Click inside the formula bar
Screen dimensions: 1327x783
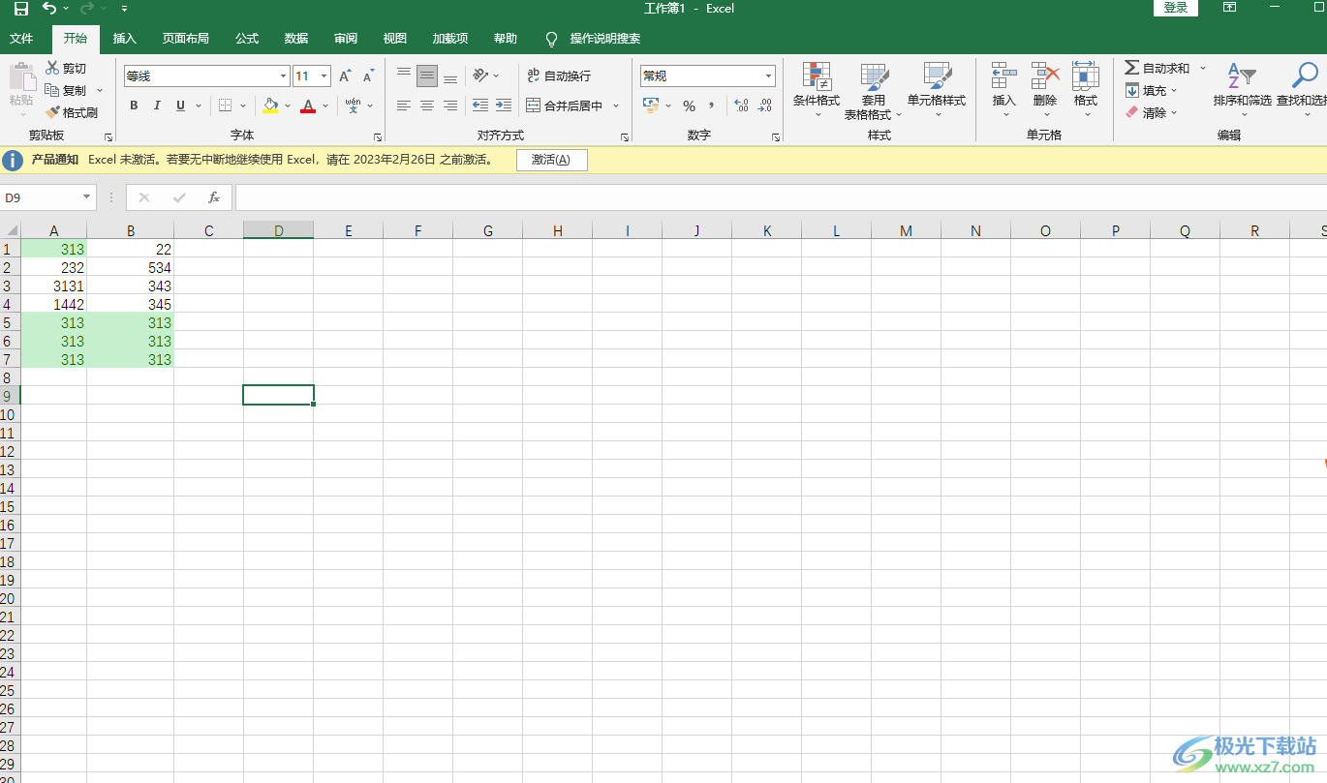click(x=781, y=197)
